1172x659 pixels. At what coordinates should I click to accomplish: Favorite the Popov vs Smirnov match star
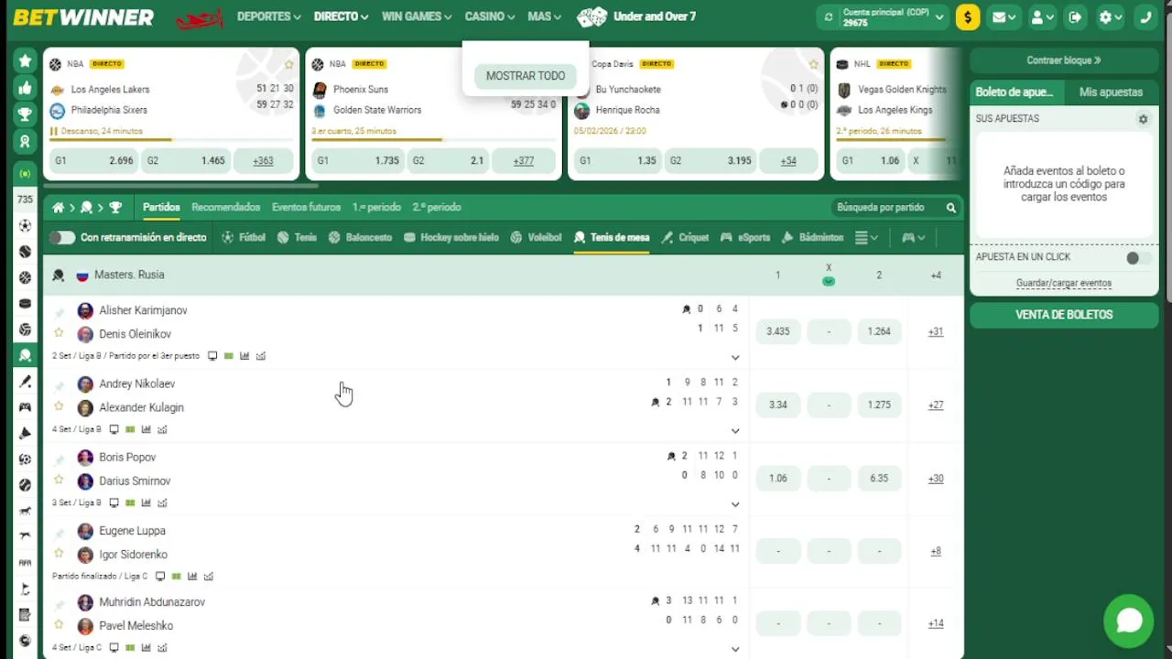point(59,480)
